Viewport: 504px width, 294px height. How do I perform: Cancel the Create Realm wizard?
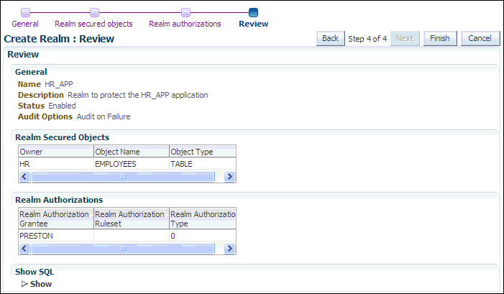click(480, 38)
